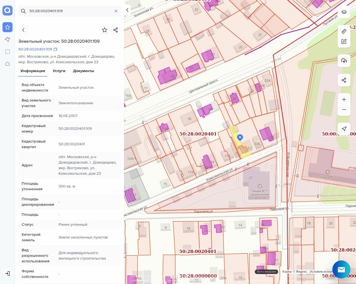Click the graph nodes icon in sidebar

(8, 39)
